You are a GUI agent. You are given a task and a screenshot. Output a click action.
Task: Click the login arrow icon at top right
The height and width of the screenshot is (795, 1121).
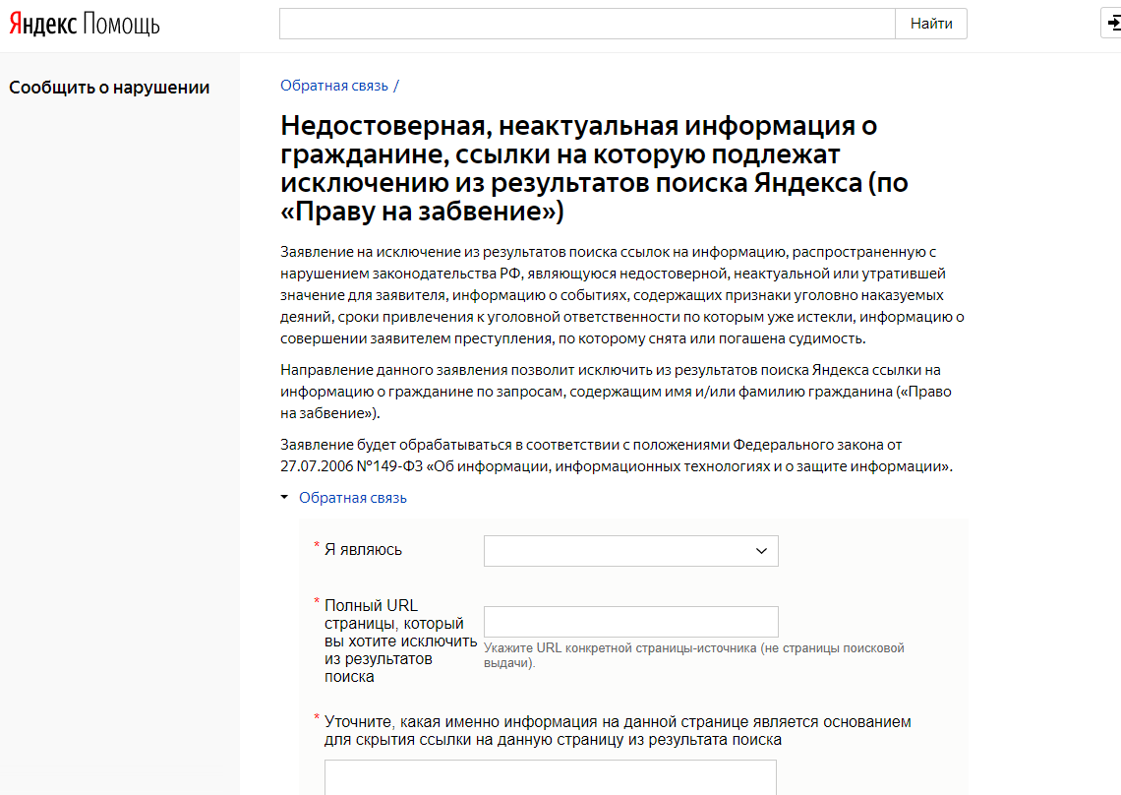(1112, 23)
